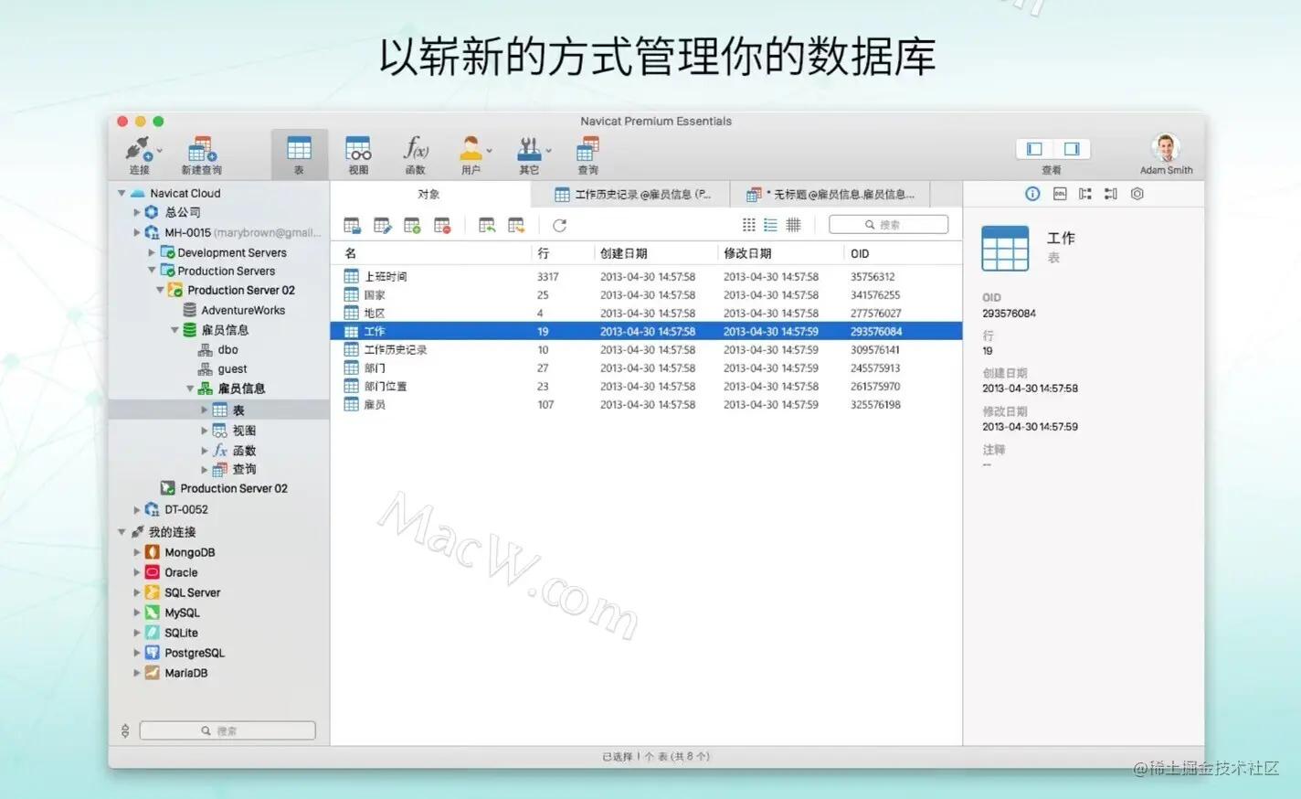1301x799 pixels.
Task: Collapse the 我的连接 section
Action: pos(122,532)
